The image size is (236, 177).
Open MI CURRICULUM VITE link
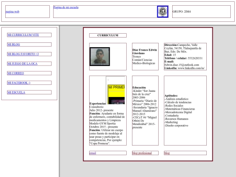pos(23,35)
